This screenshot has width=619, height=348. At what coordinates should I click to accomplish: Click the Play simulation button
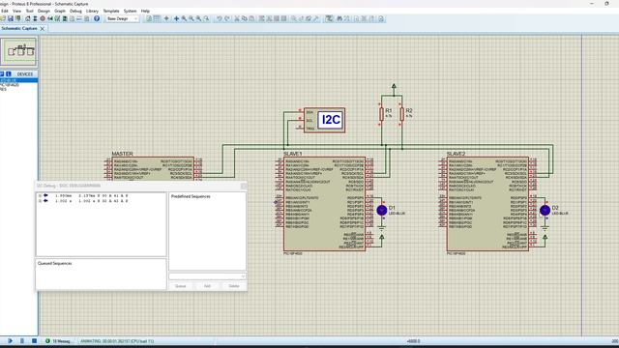tap(10, 341)
